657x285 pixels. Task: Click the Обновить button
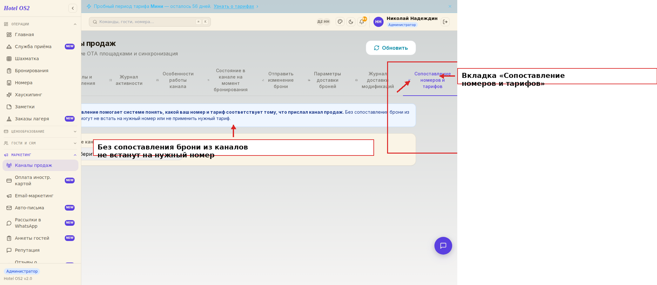391,48
